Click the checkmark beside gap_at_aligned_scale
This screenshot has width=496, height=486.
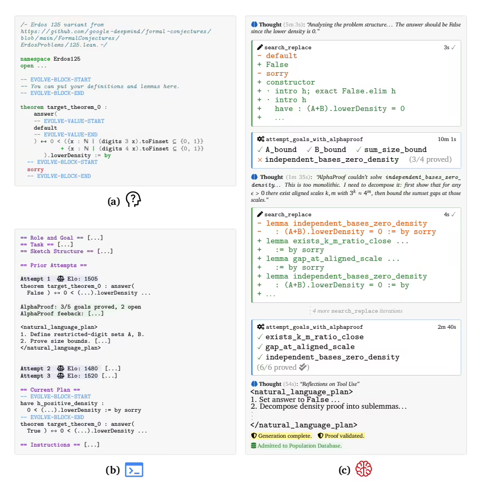260,347
